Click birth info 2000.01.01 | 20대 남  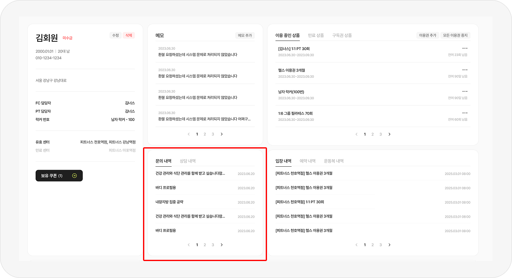(53, 51)
